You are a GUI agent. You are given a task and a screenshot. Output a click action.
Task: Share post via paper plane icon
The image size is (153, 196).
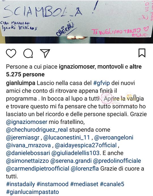point(45,53)
